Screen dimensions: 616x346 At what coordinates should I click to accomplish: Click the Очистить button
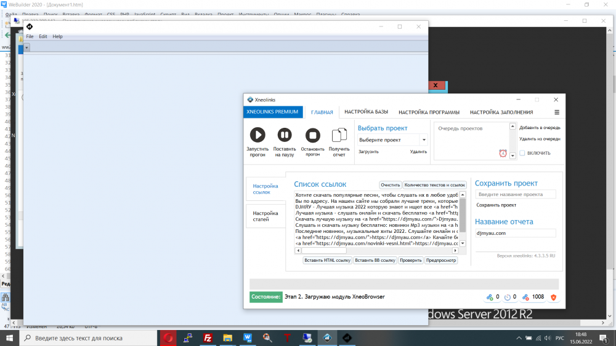click(x=390, y=185)
